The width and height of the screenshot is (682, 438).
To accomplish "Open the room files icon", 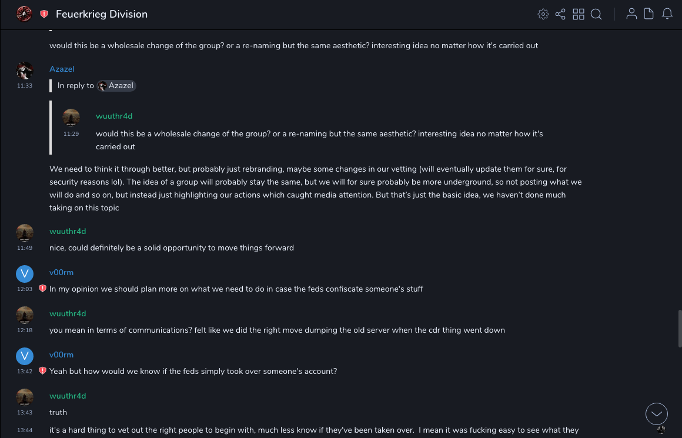I will tap(649, 14).
